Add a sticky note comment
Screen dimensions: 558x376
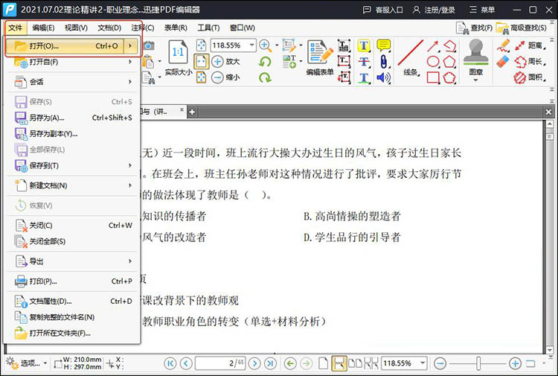click(x=383, y=45)
